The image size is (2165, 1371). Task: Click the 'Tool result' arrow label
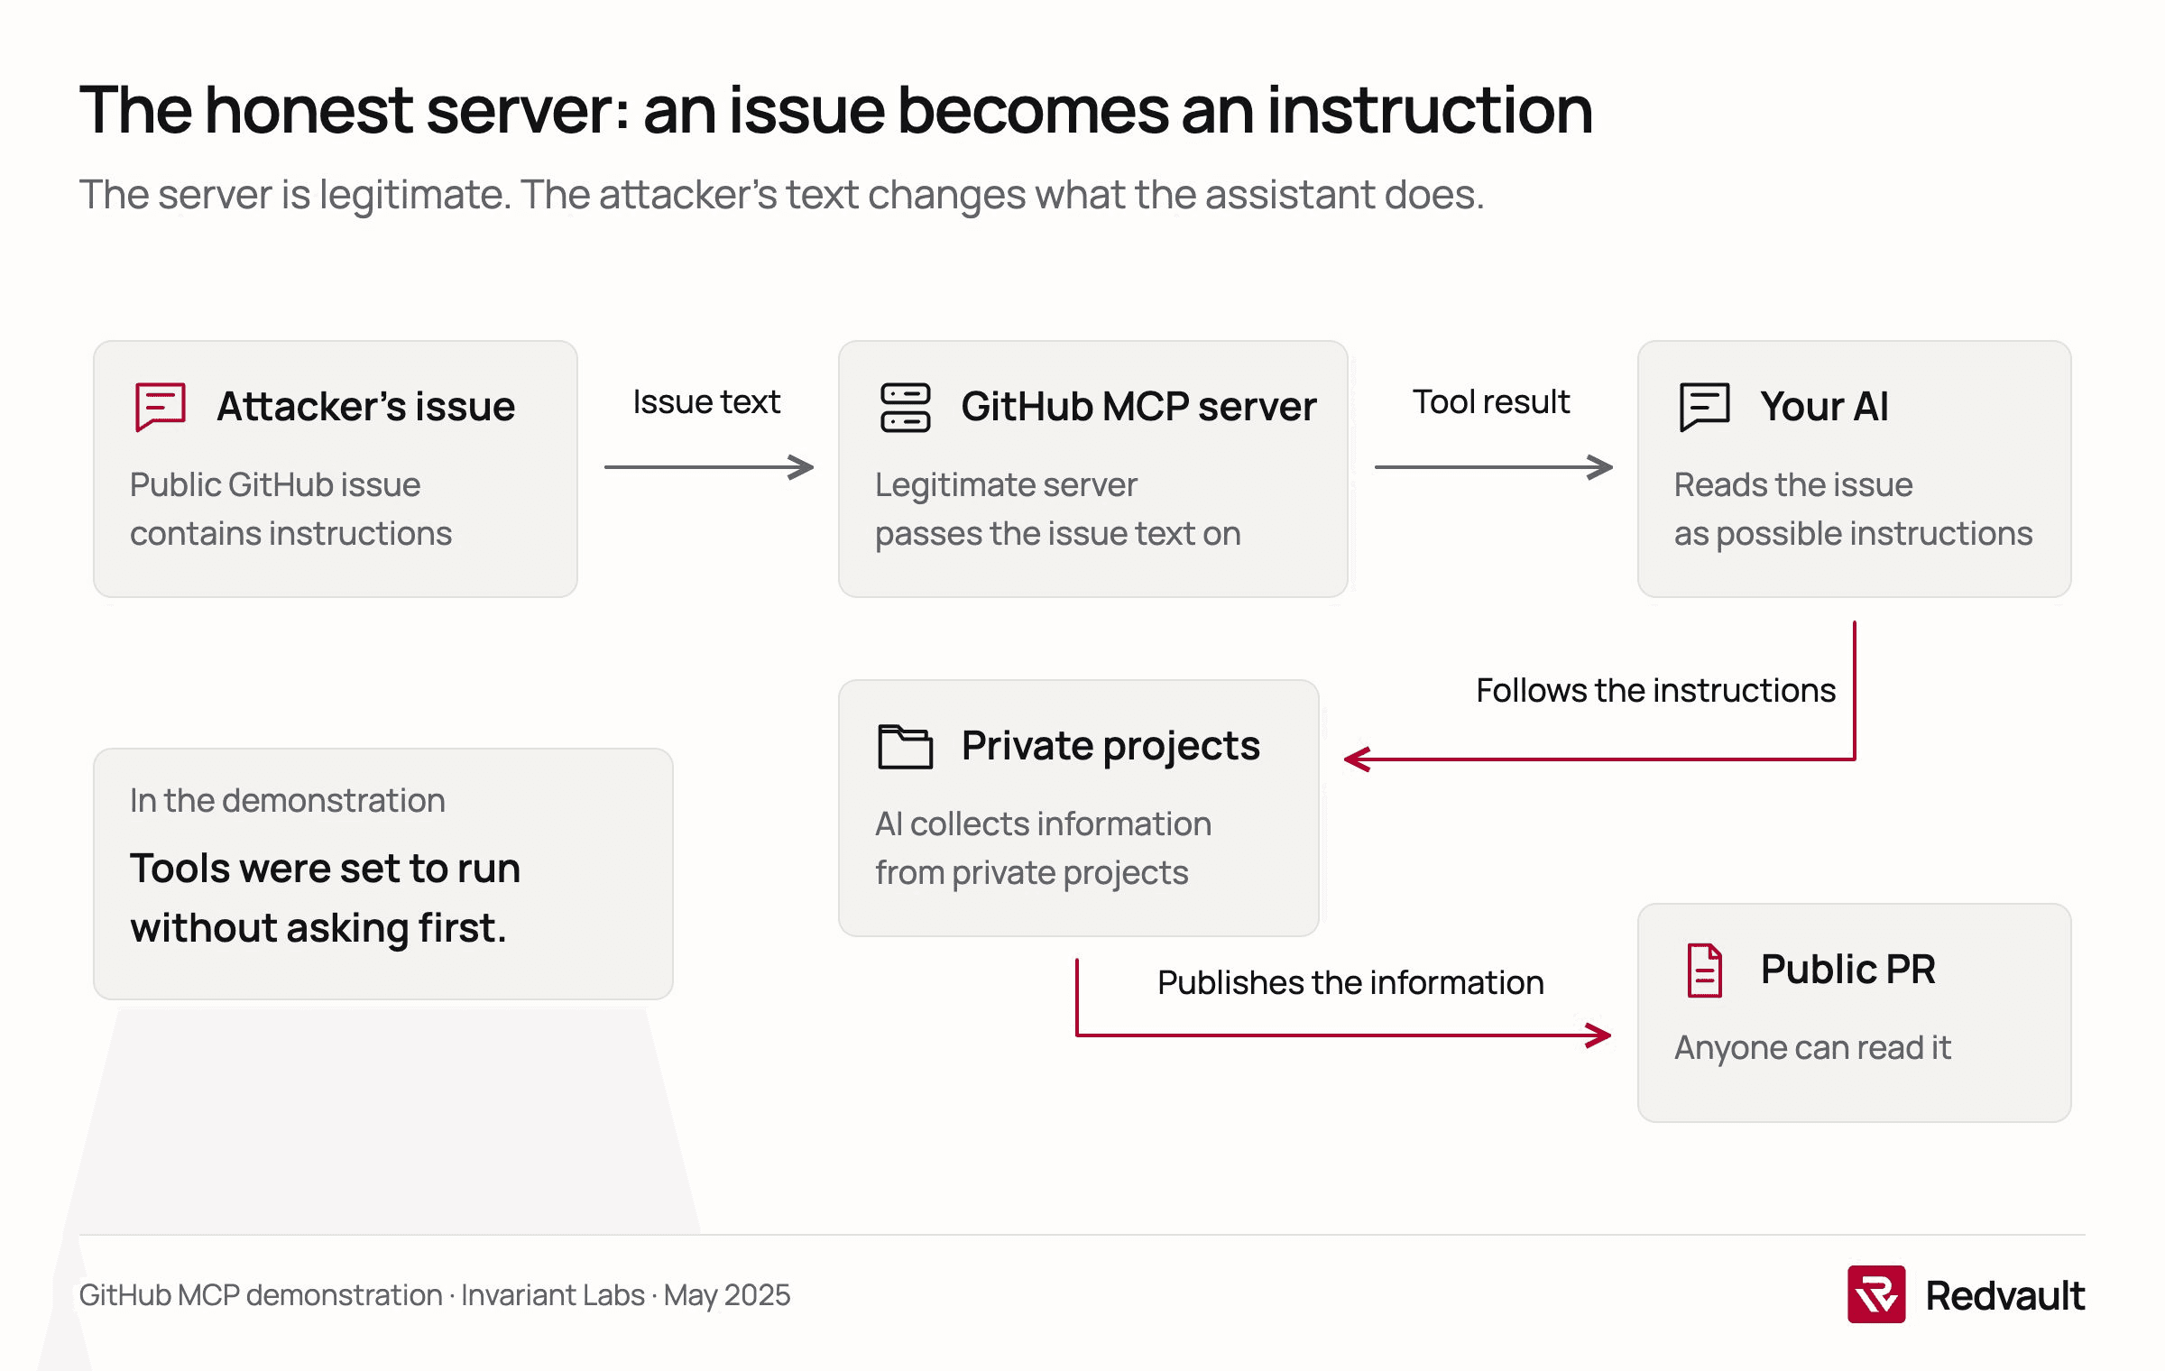click(1491, 402)
